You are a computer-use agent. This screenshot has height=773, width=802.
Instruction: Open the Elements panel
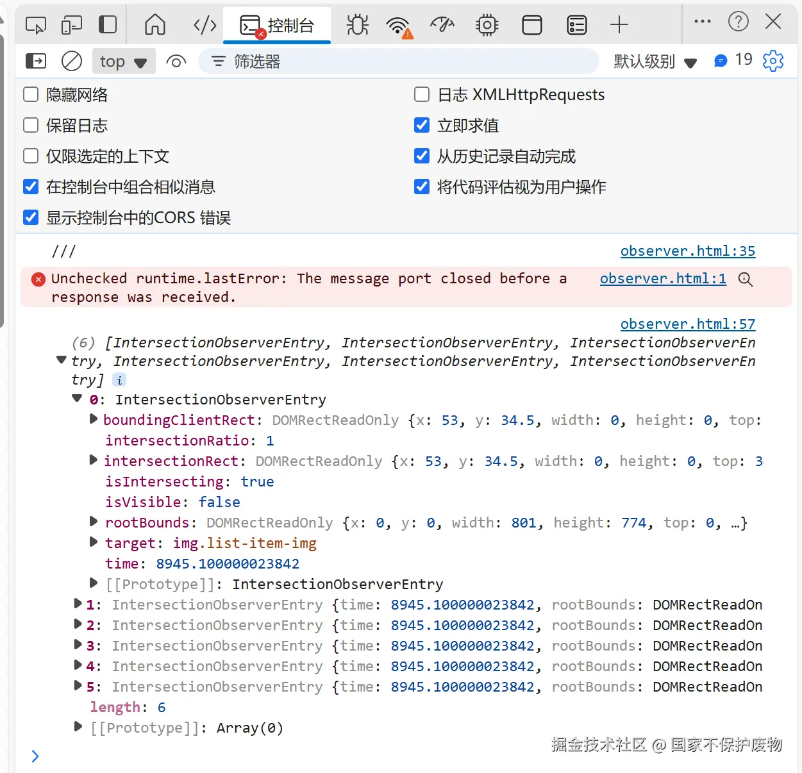click(x=205, y=25)
